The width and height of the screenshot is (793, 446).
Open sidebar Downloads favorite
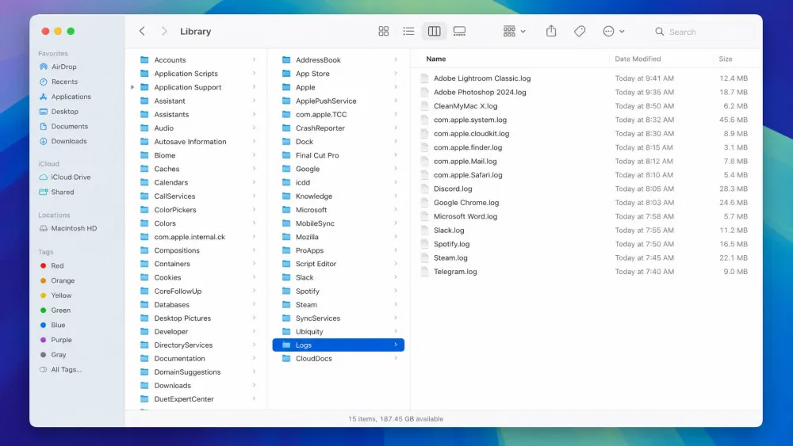pyautogui.click(x=69, y=141)
